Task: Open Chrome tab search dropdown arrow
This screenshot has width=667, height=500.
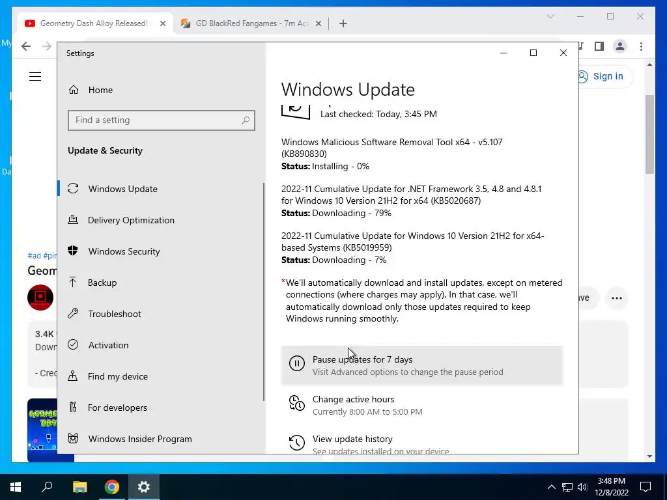Action: 550,16
